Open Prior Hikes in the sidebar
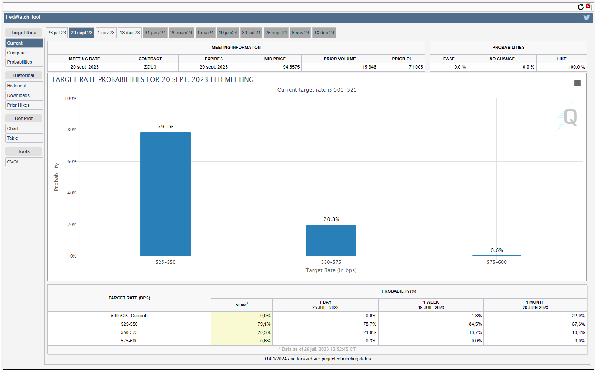Screen dimensions: 595x370 [24, 105]
